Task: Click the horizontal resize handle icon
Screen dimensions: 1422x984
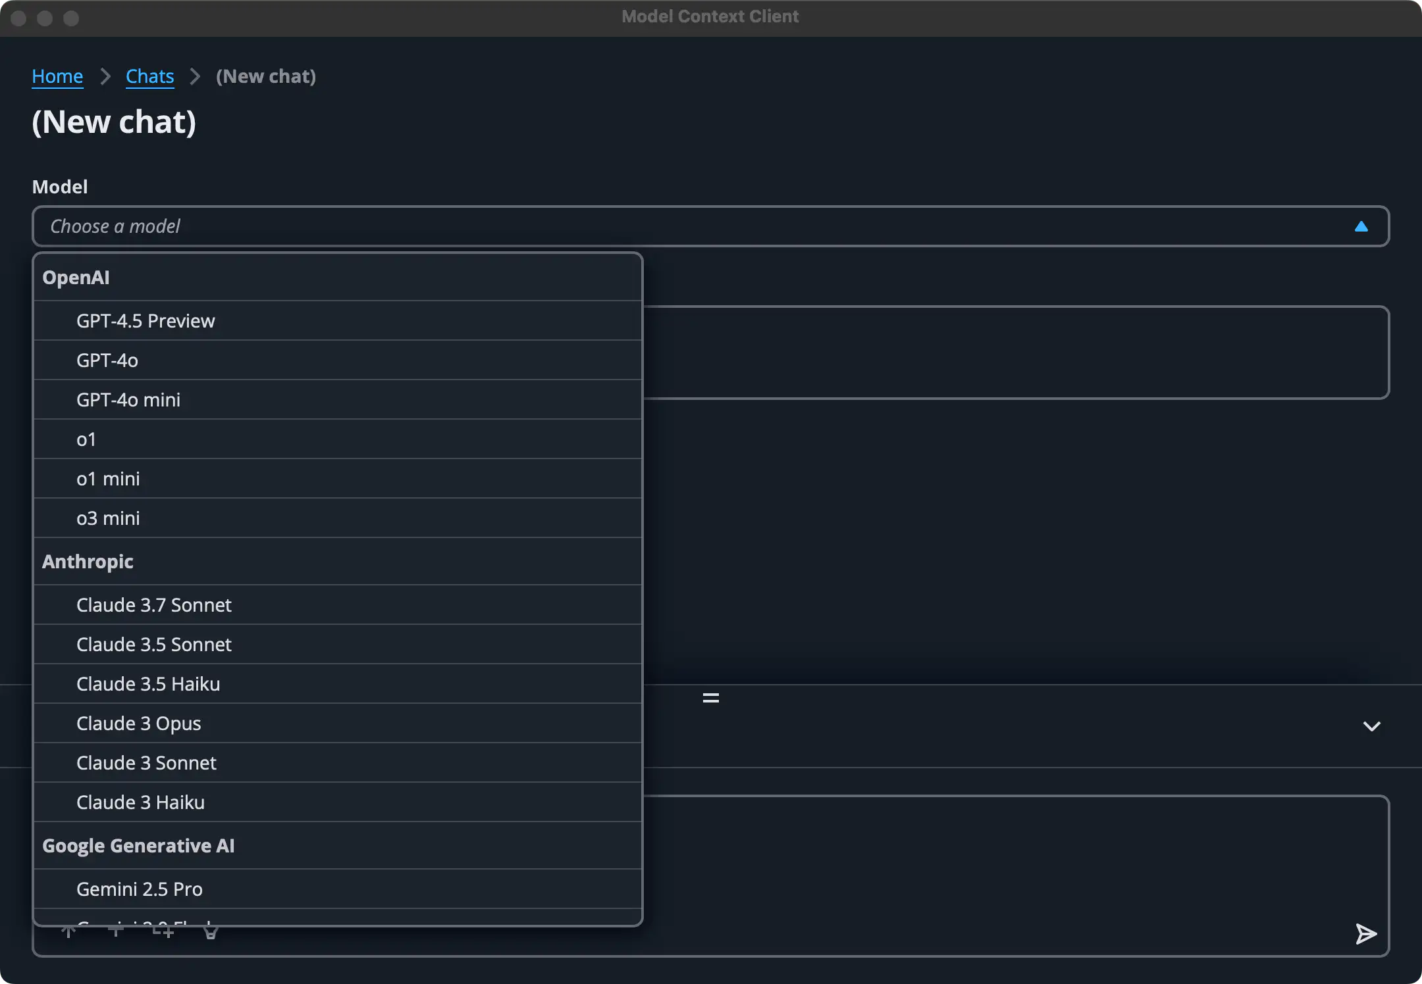Action: click(x=710, y=698)
